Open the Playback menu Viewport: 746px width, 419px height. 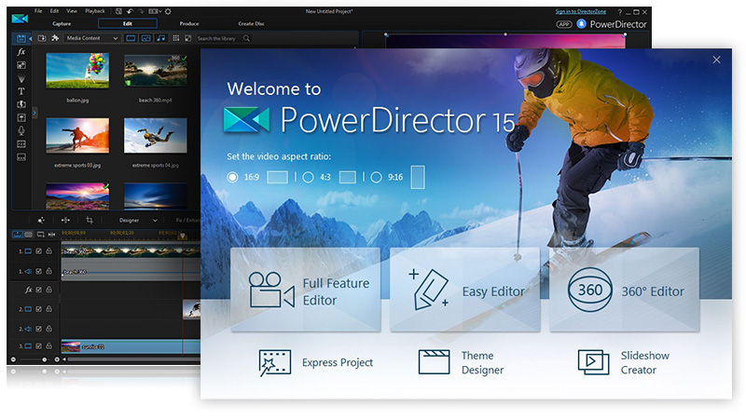[95, 11]
